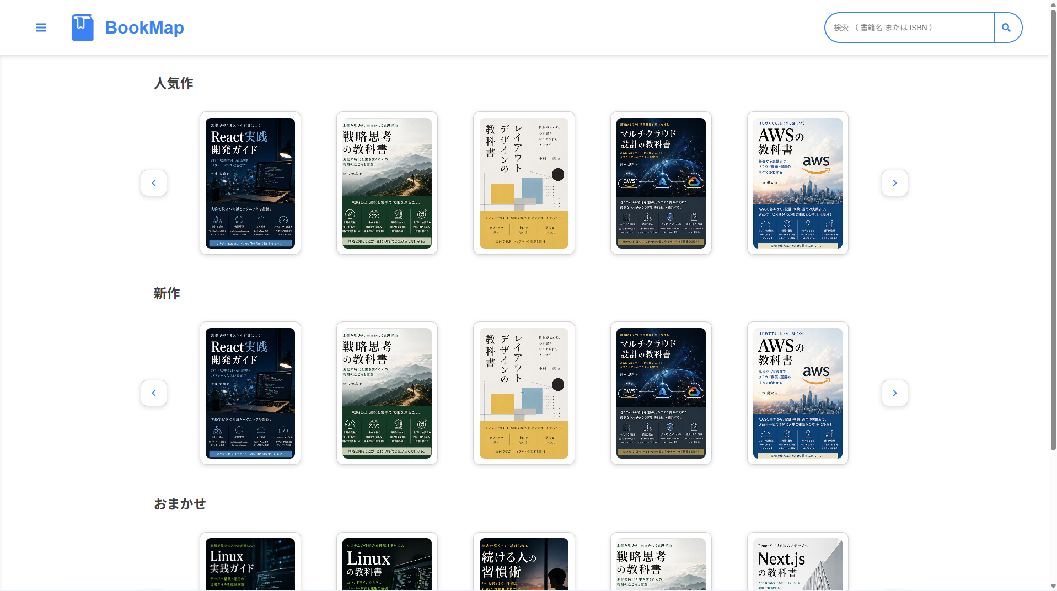Open マルチクラウド設計の教科書 in 新作
This screenshot has width=1057, height=591.
coord(661,393)
